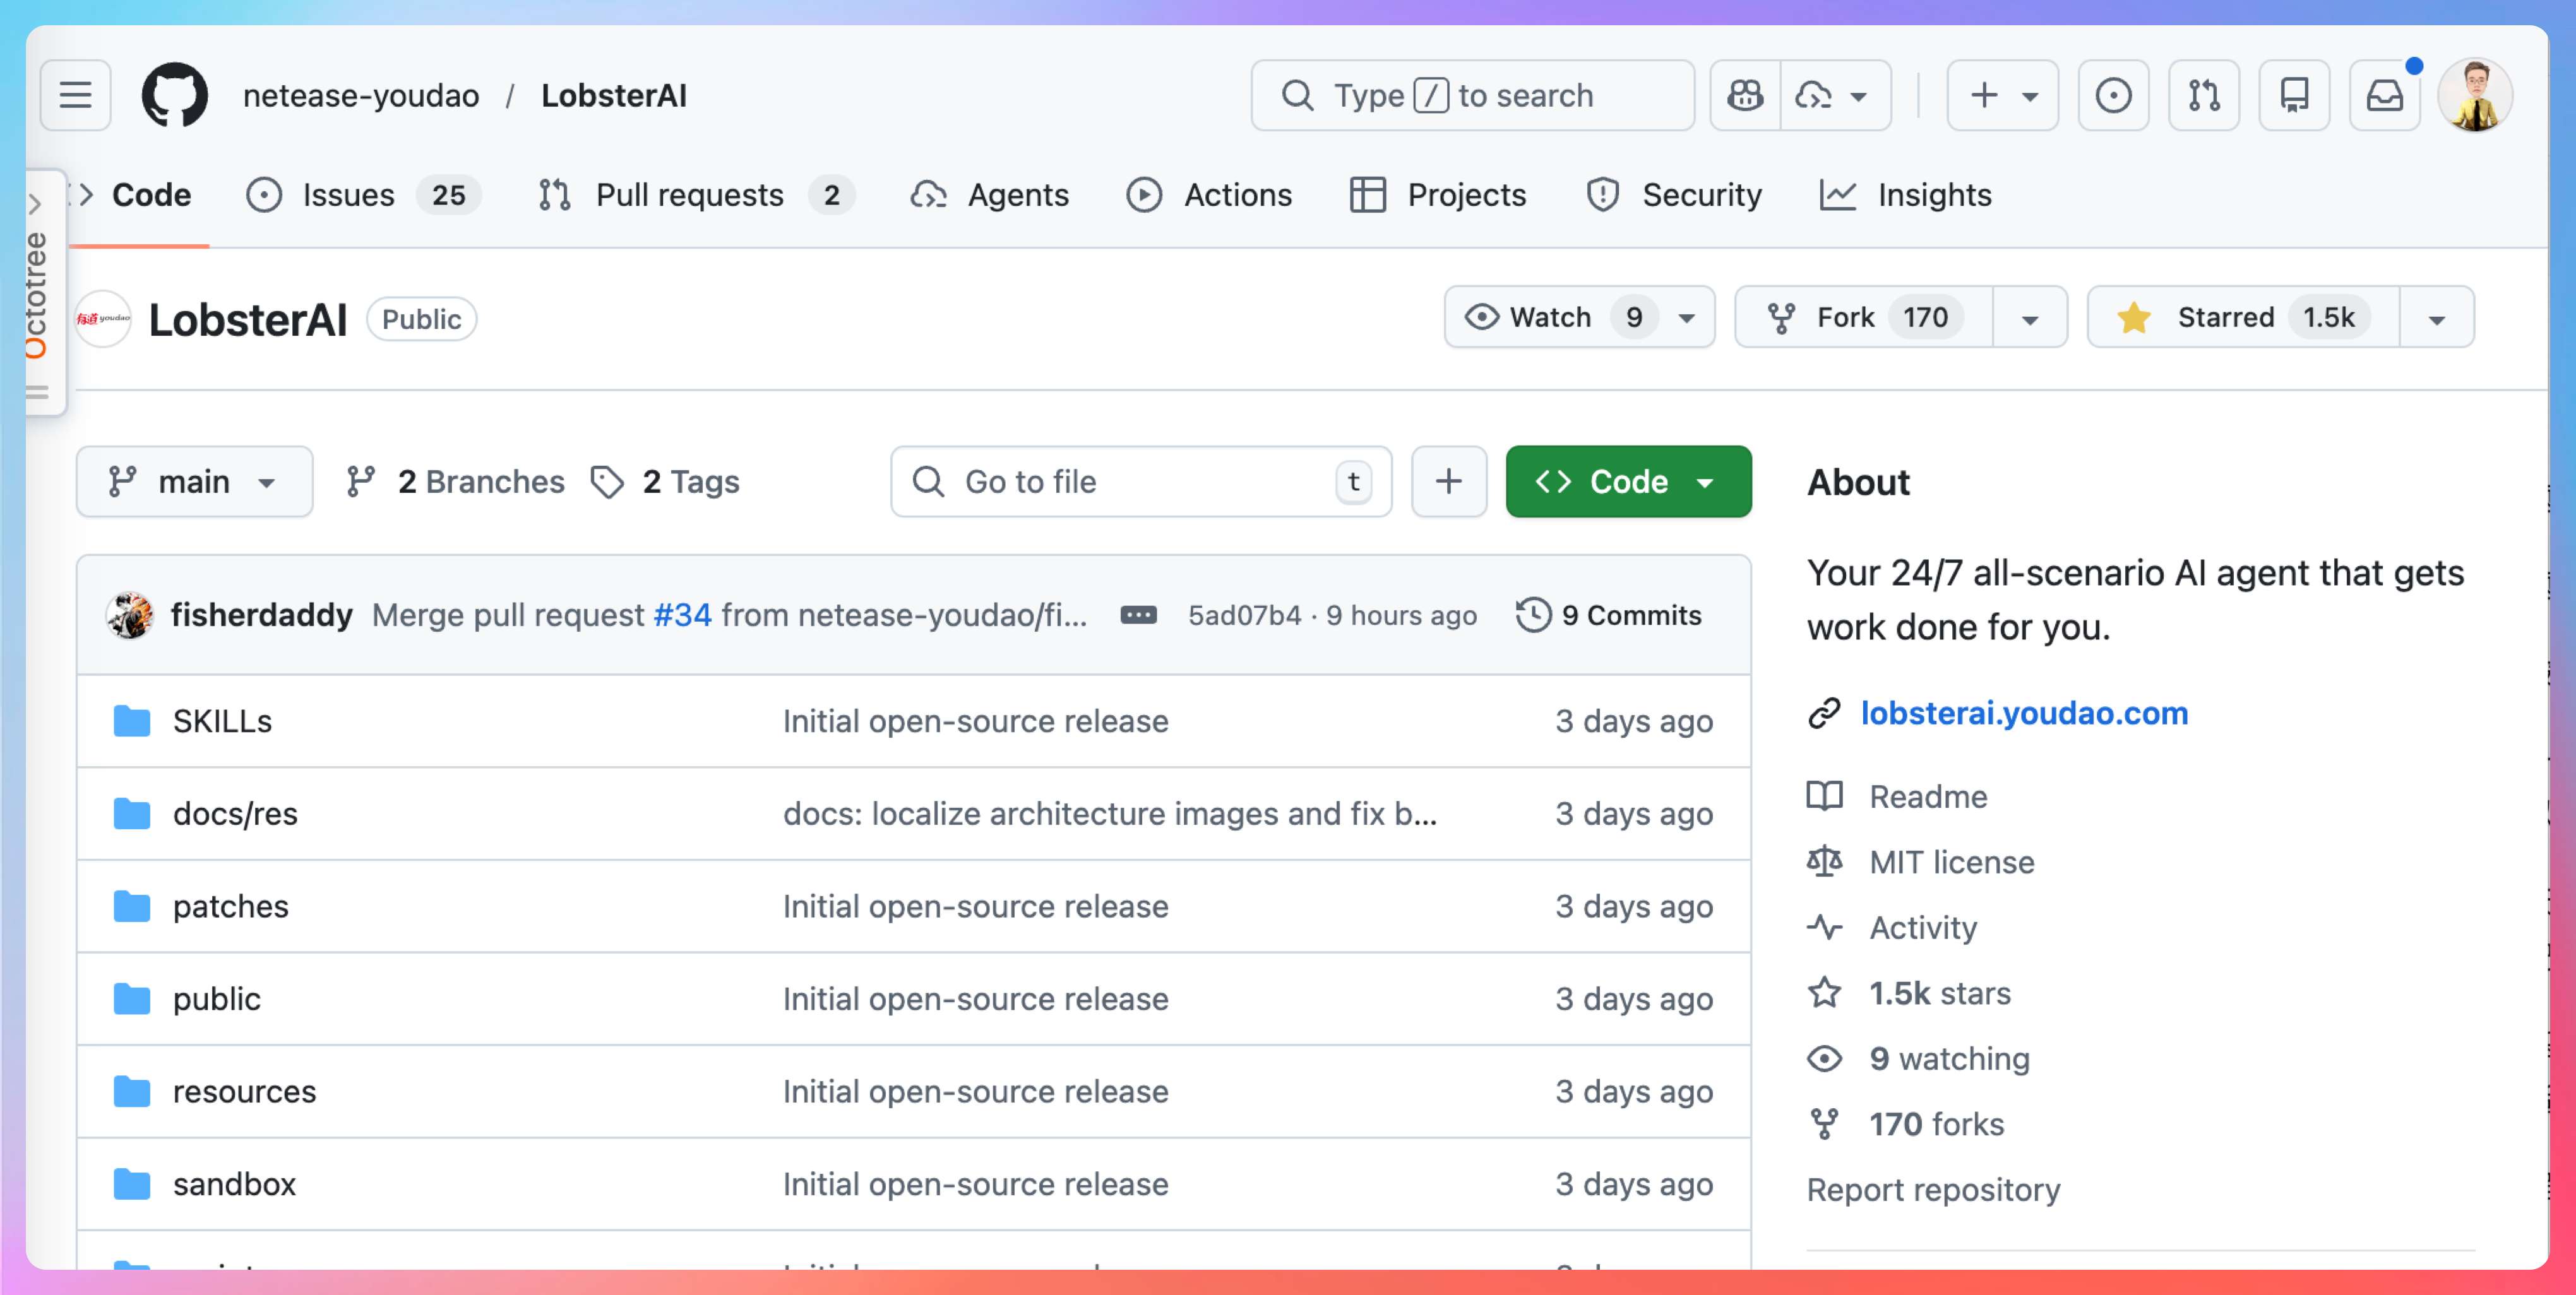Open the star lists dropdown arrow
Image resolution: width=2576 pixels, height=1295 pixels.
(x=2436, y=319)
